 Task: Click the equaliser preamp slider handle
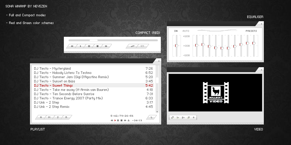pos(176,46)
